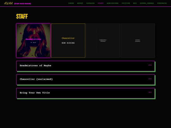The image size is (171, 128).
Task: Open the three-letter nav item after TUITION
Action: pos(135,3)
